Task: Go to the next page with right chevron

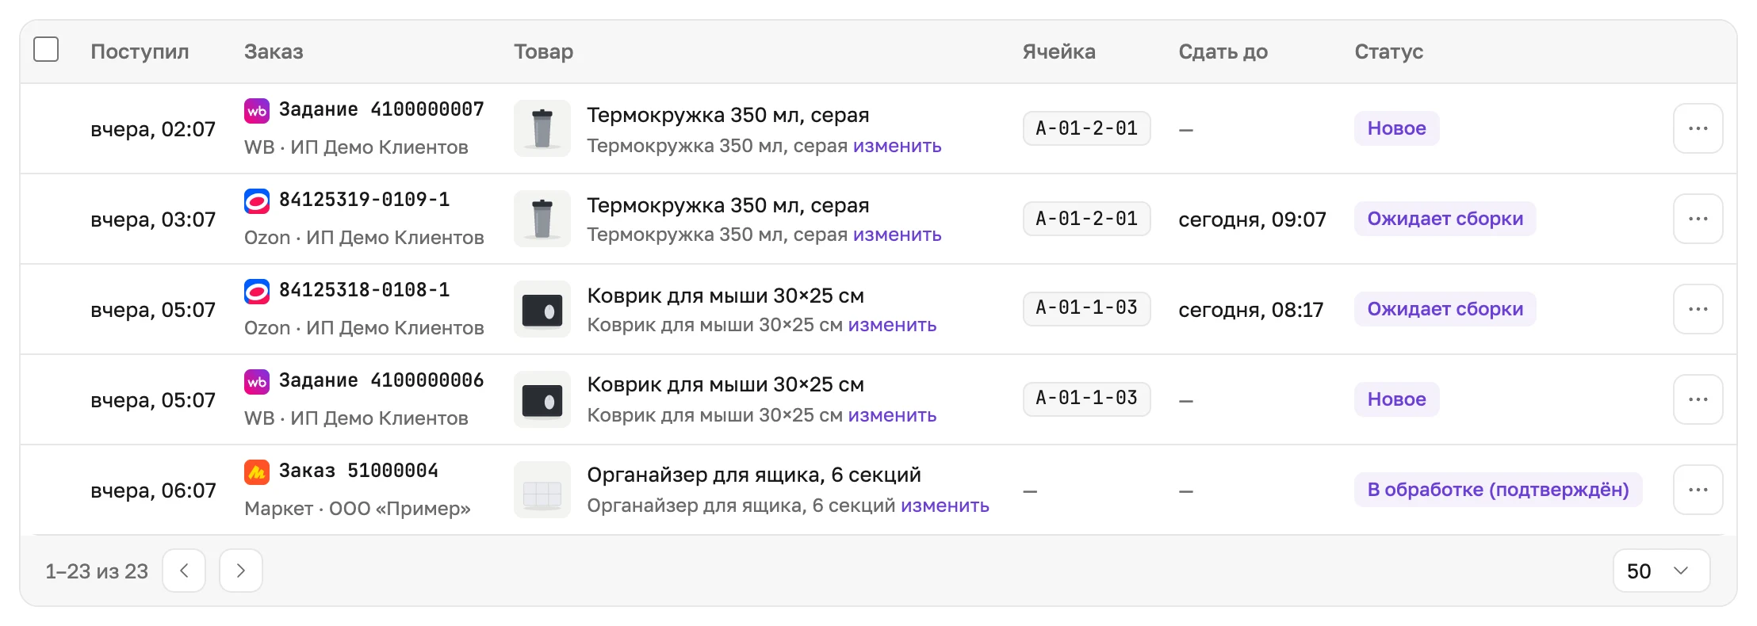Action: (x=241, y=571)
